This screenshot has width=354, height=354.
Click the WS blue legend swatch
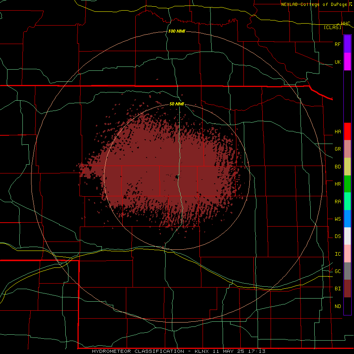[347, 219]
